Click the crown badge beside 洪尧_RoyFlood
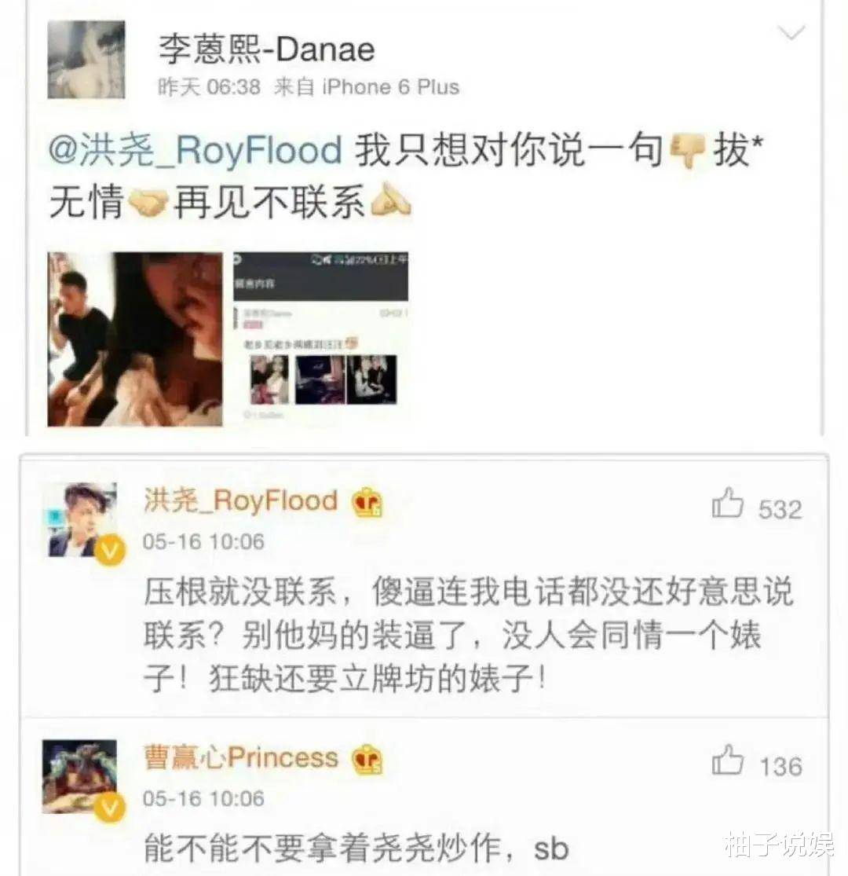The width and height of the screenshot is (848, 876). click(x=367, y=501)
